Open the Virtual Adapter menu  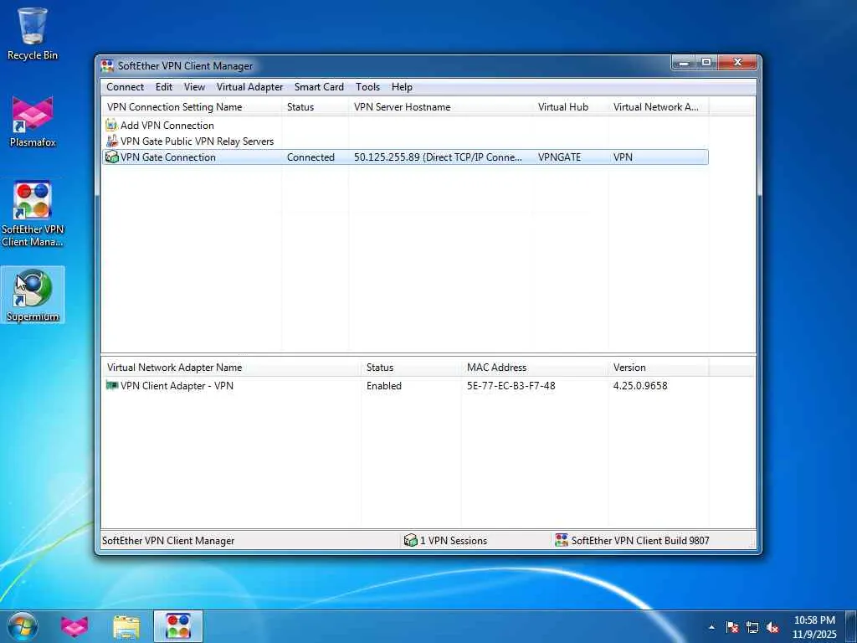coord(249,87)
